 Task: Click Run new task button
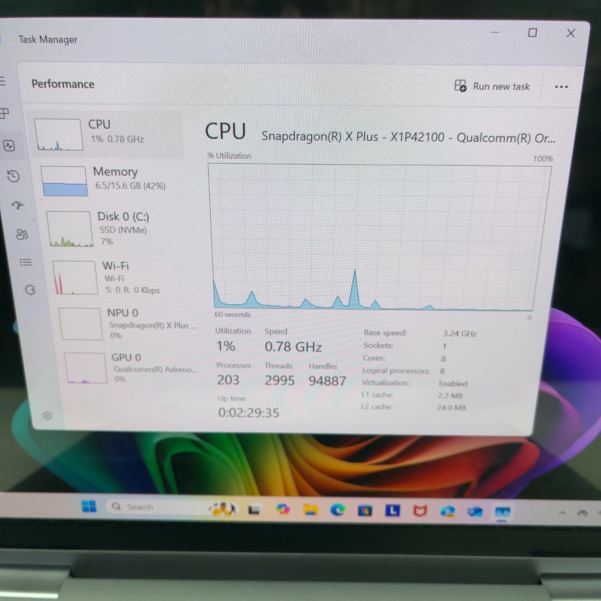click(492, 86)
